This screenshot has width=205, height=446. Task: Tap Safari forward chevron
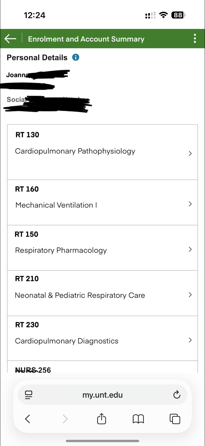pyautogui.click(x=65, y=419)
